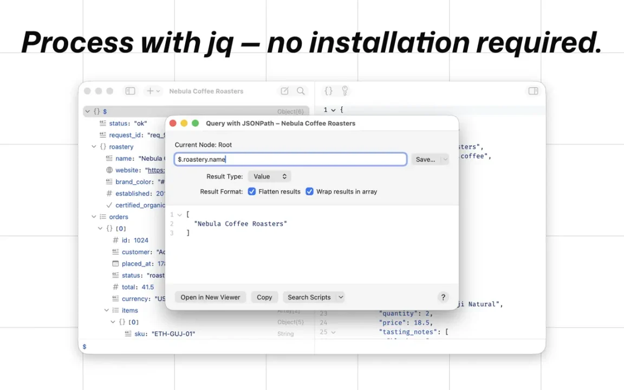
Task: Open the Result Type Value dropdown
Action: 269,176
